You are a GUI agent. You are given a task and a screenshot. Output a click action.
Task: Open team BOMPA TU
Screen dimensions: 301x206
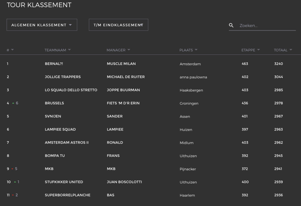(55, 156)
